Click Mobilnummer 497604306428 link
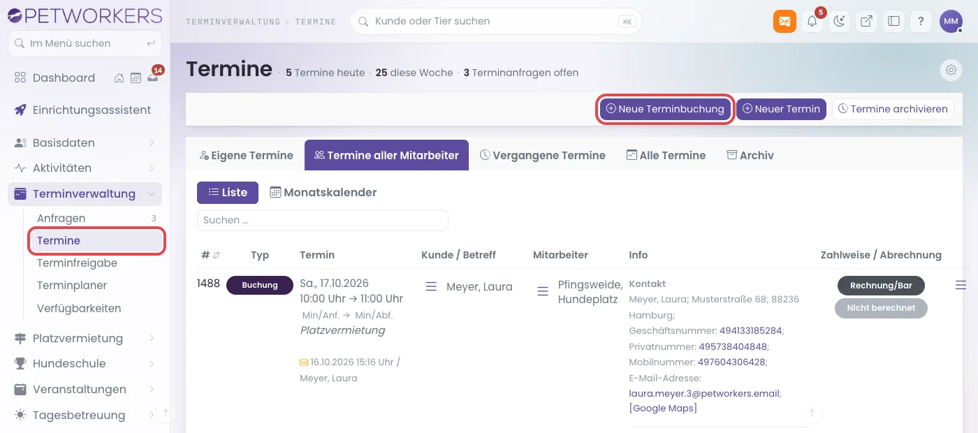 click(x=731, y=362)
